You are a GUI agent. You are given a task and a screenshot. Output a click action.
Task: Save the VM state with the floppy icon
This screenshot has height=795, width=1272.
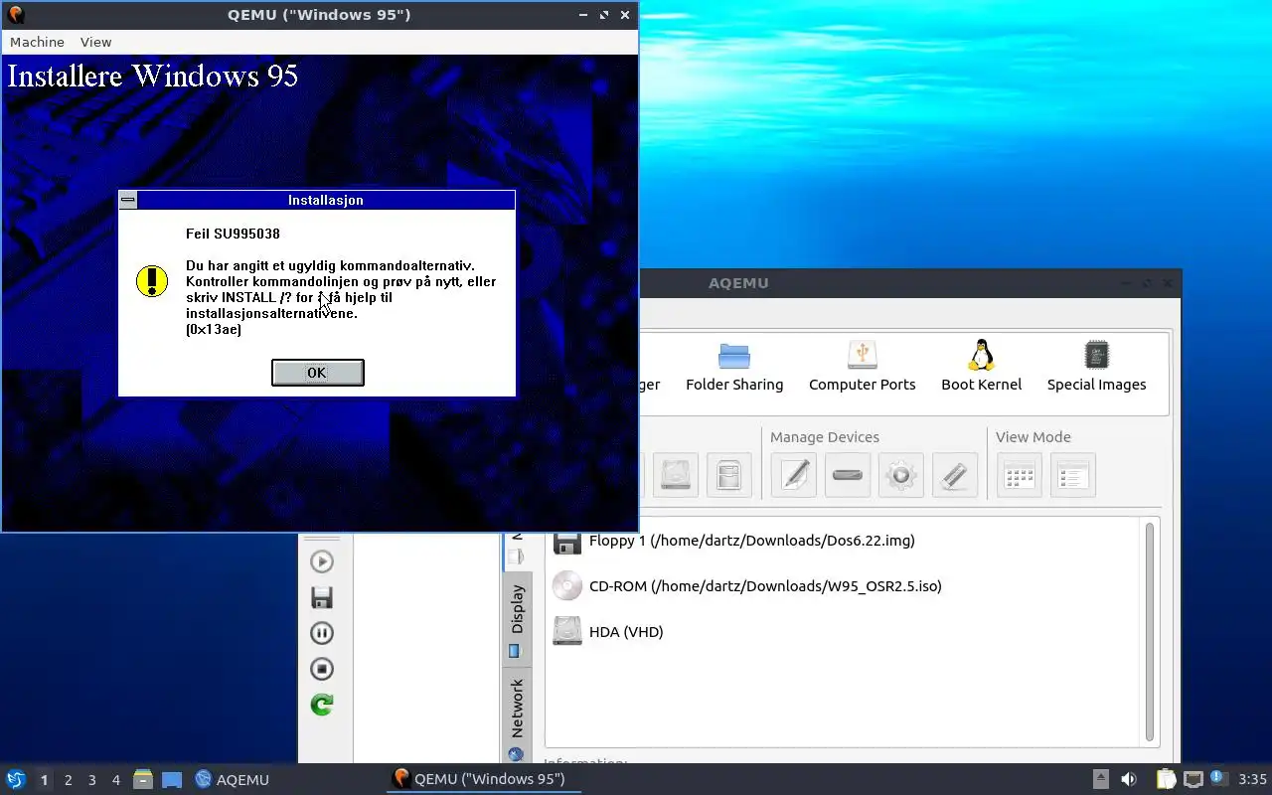coord(322,597)
